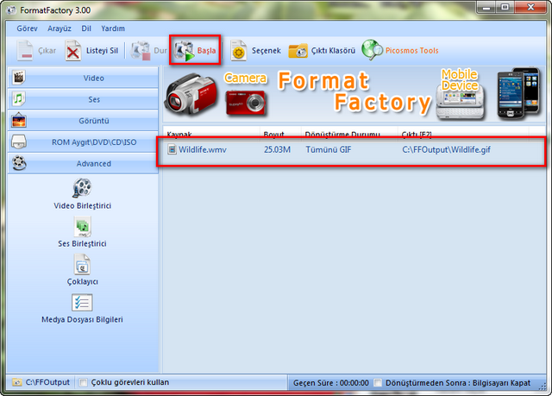Click the Kaynak column header
Screen dimensions: 552x396
tap(211, 134)
